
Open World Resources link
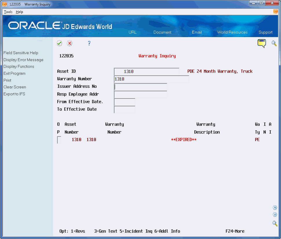[x=232, y=32]
